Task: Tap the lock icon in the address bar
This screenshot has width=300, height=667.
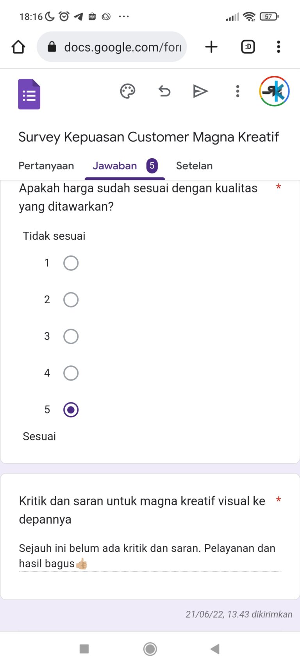Action: (x=51, y=46)
